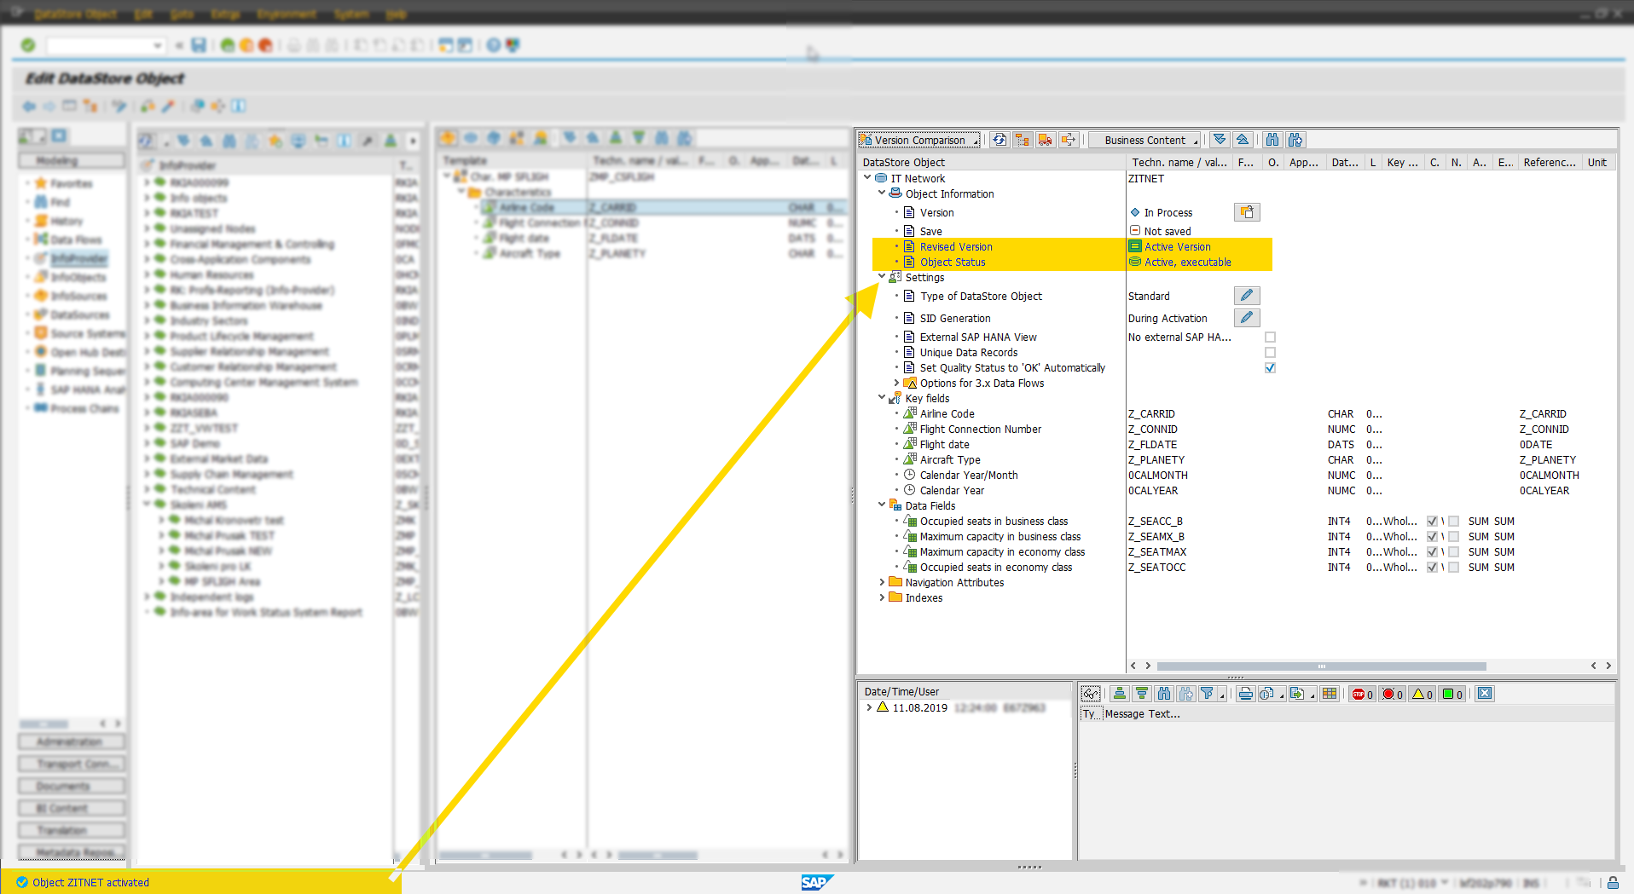This screenshot has height=894, width=1634.
Task: Click the Techn. name / val... column header
Action: (1179, 162)
